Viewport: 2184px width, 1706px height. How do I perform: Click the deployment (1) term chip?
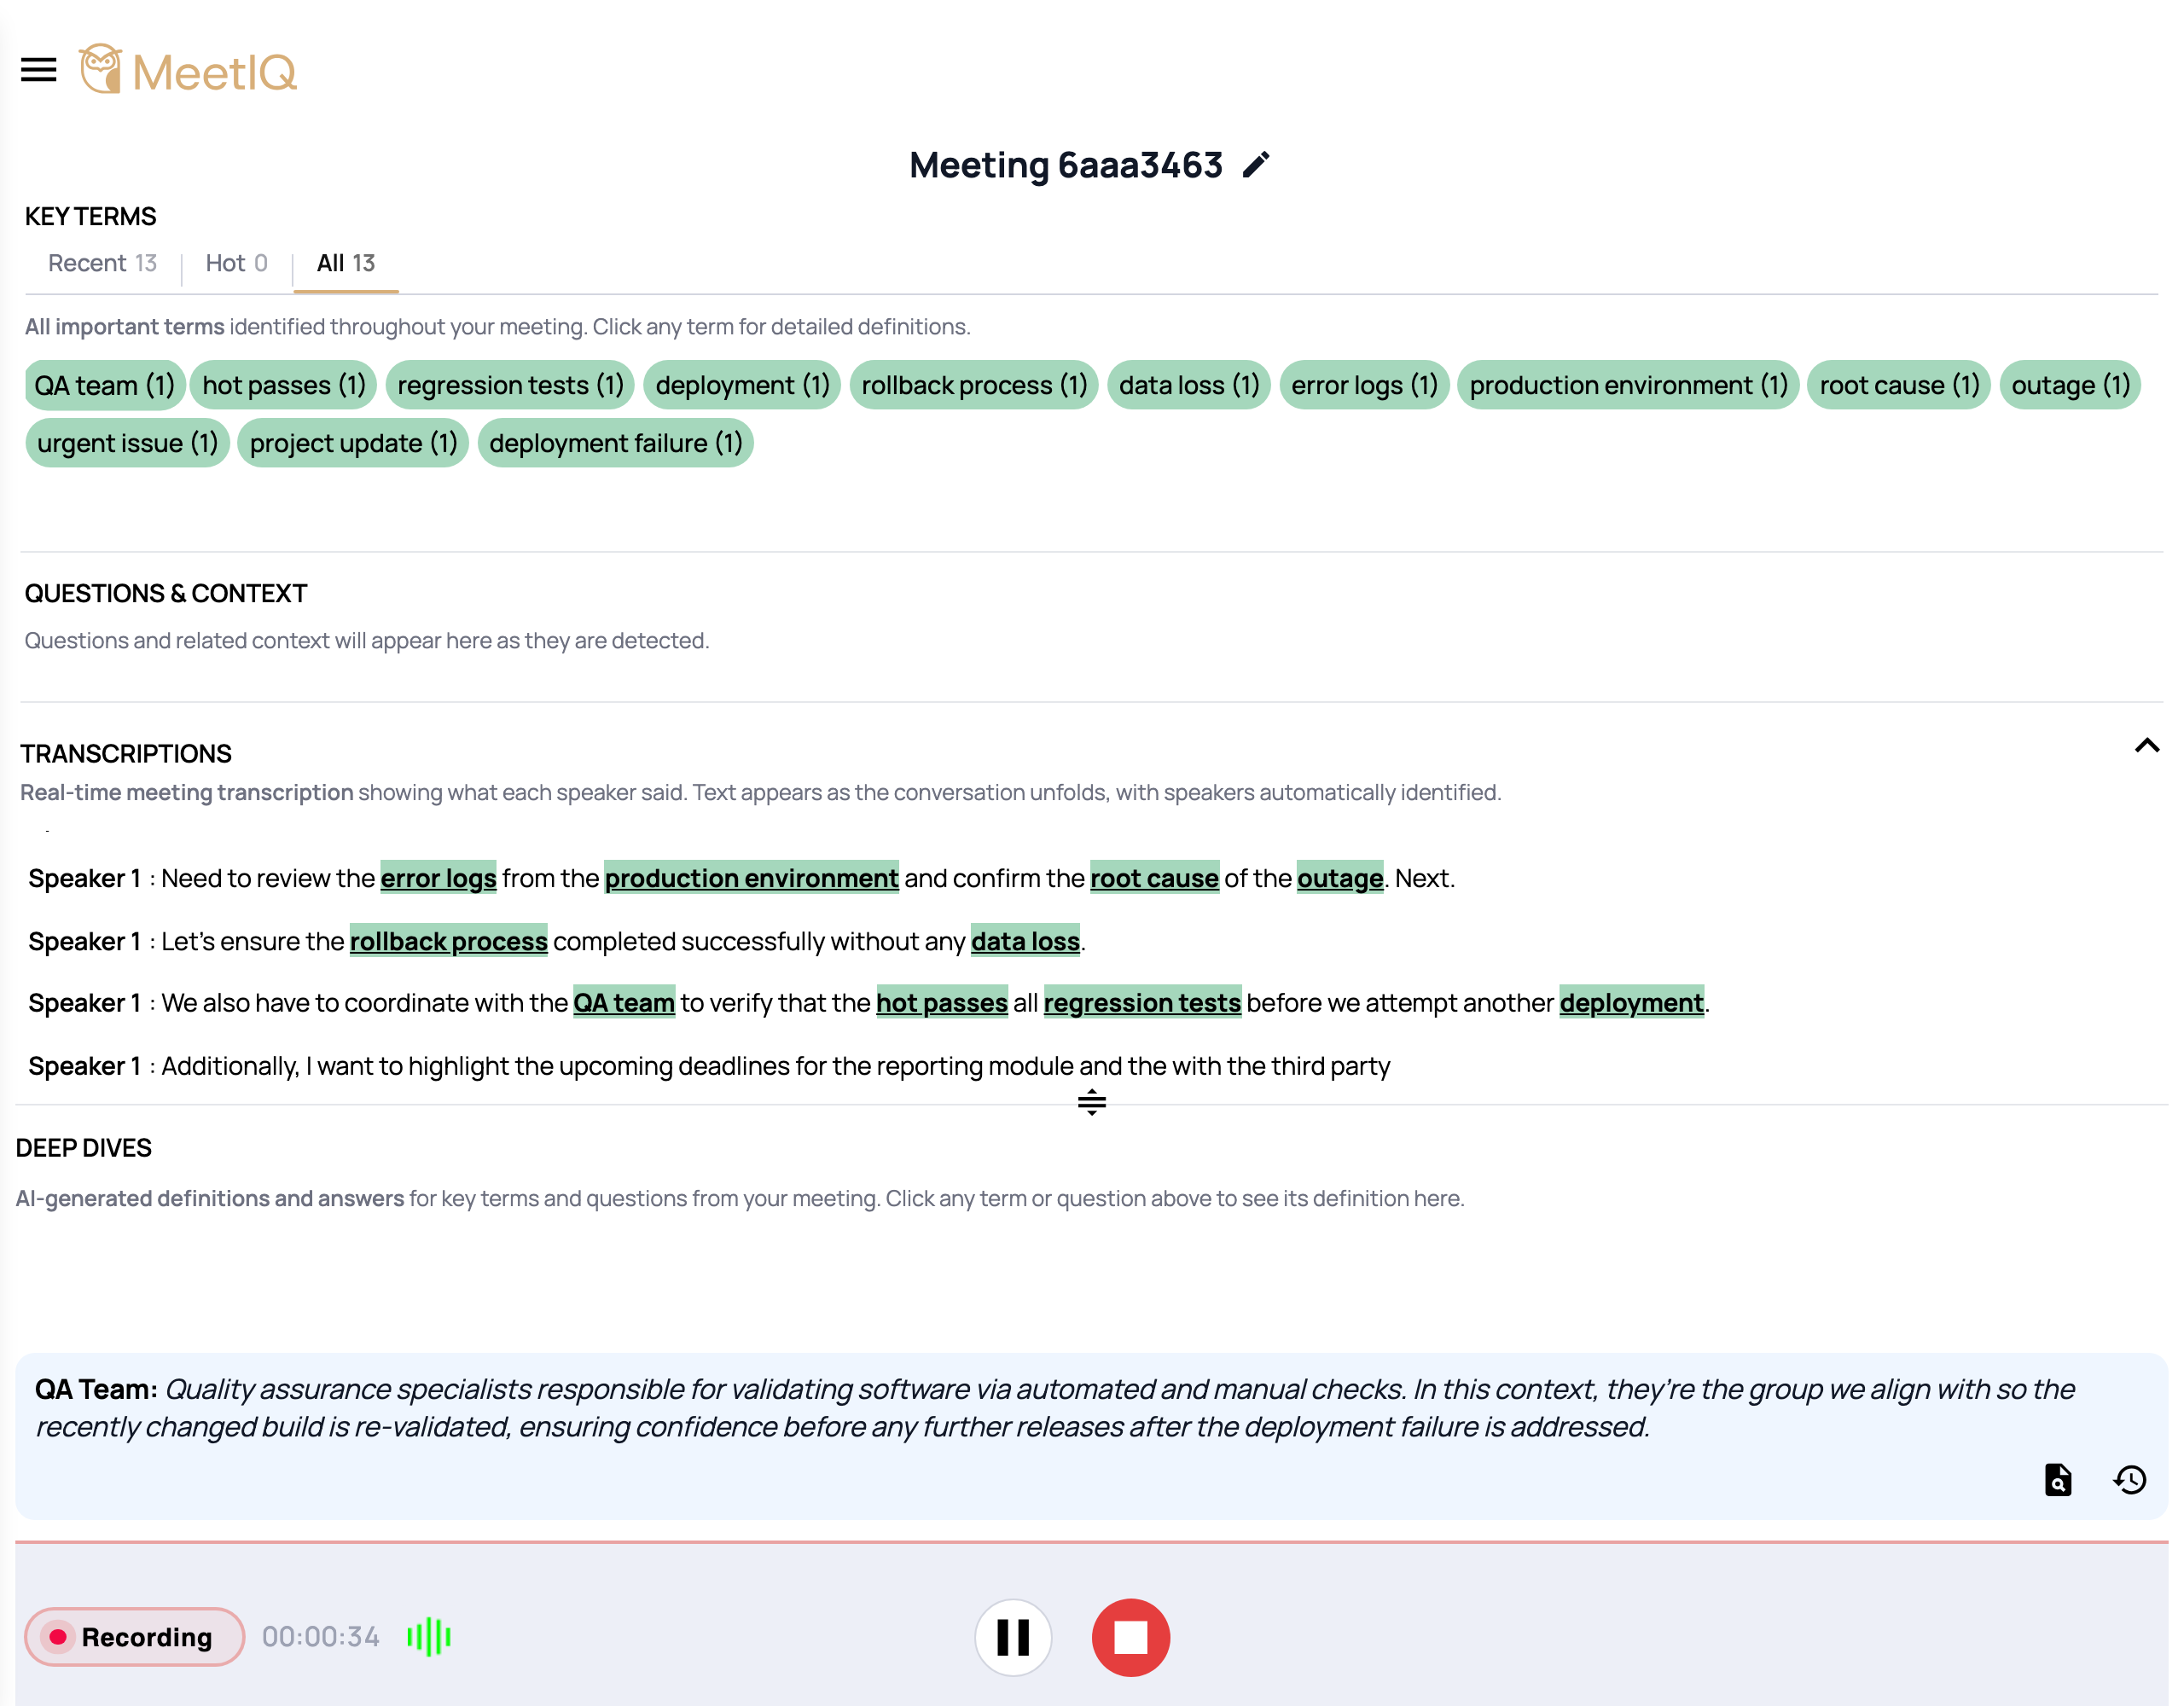pos(742,385)
